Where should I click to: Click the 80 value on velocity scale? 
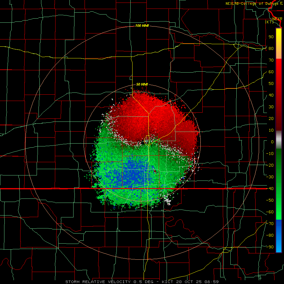point(271,49)
